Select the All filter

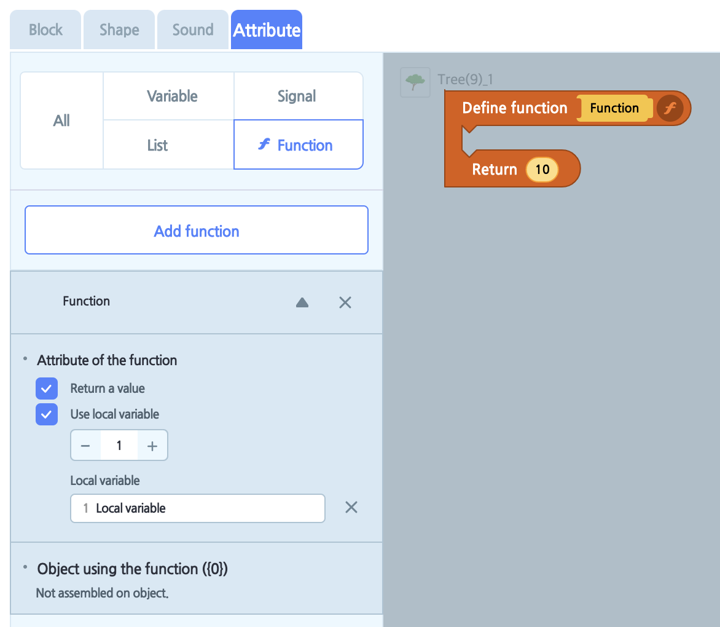pos(61,120)
